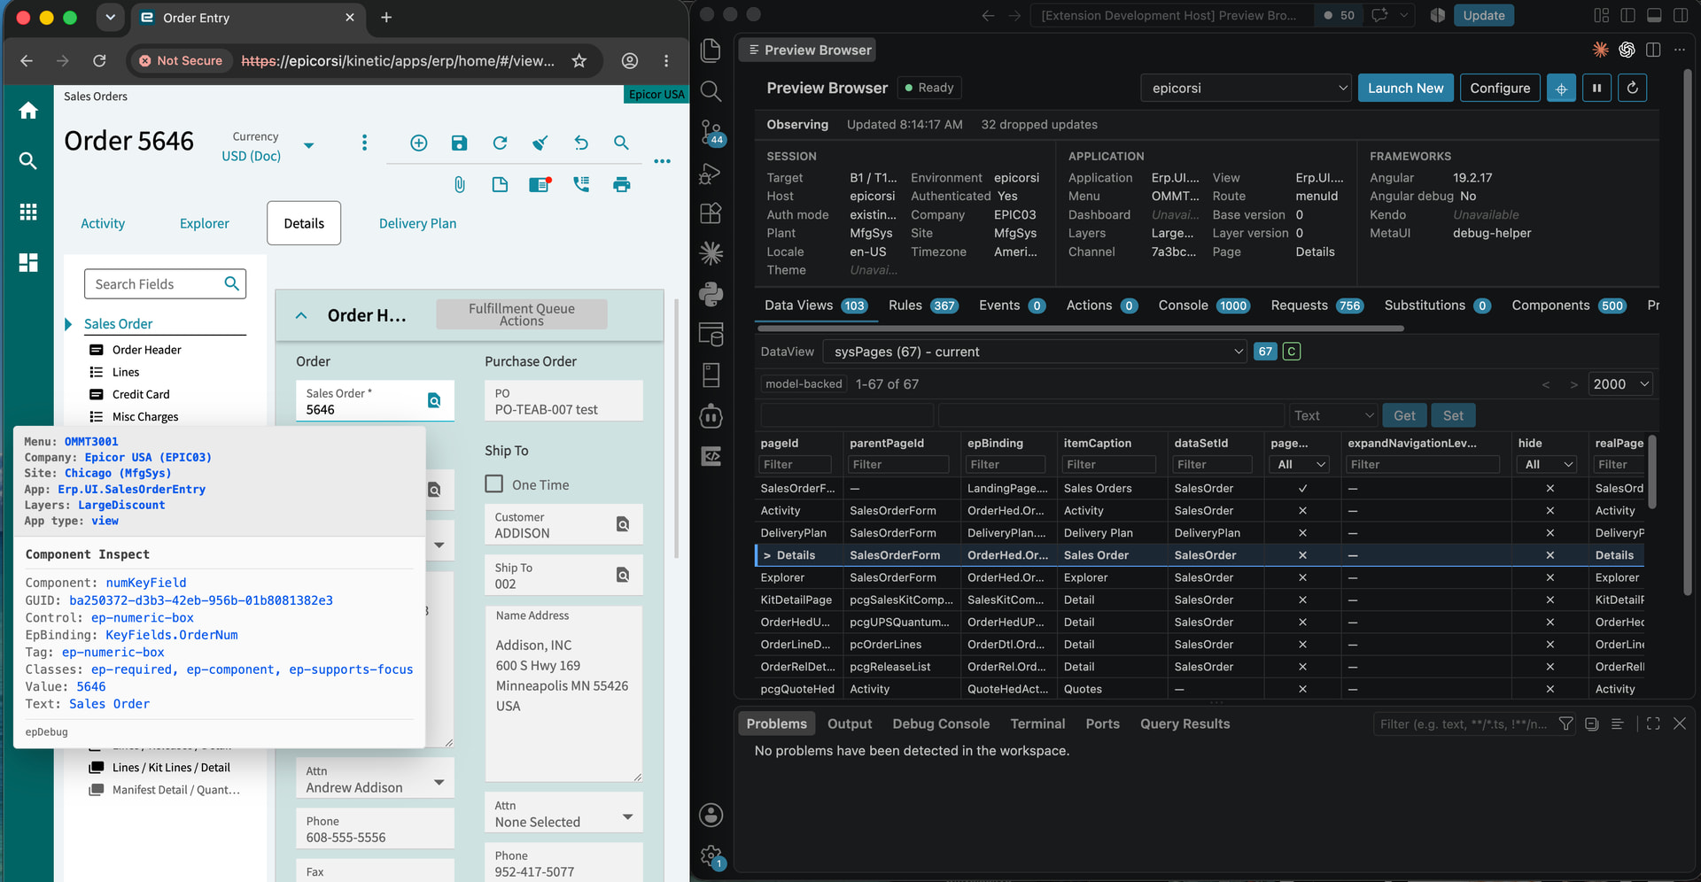The width and height of the screenshot is (1701, 882).
Task: Select Order Header in the navigation tree
Action: 146,350
